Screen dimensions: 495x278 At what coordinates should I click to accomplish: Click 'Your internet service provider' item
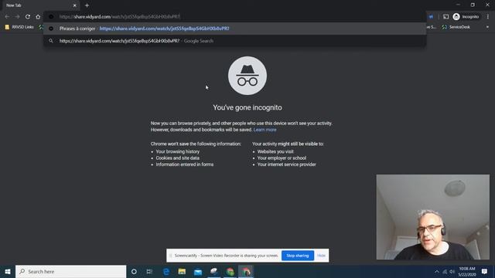click(x=287, y=164)
